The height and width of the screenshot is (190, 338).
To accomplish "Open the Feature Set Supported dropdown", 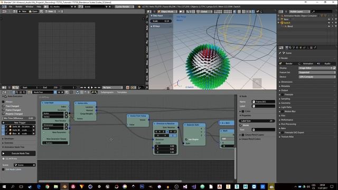I will tap(317, 72).
